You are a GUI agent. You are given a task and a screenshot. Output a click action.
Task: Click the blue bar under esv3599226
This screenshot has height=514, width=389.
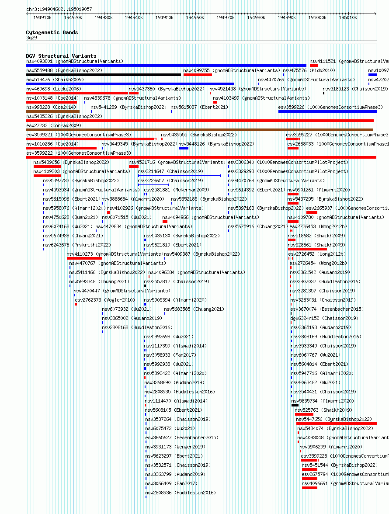point(327,111)
